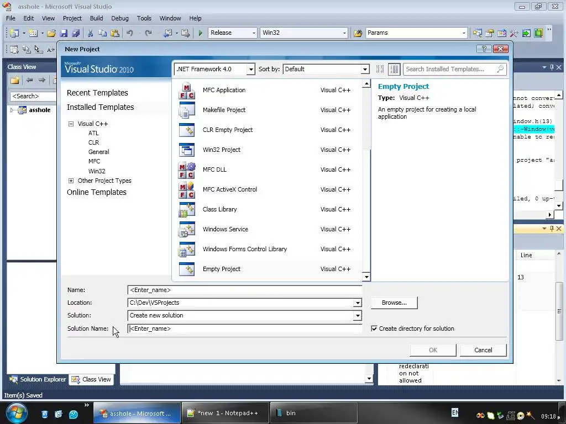The width and height of the screenshot is (566, 424).
Task: Open the Params find combo box
Action: pyautogui.click(x=464, y=33)
